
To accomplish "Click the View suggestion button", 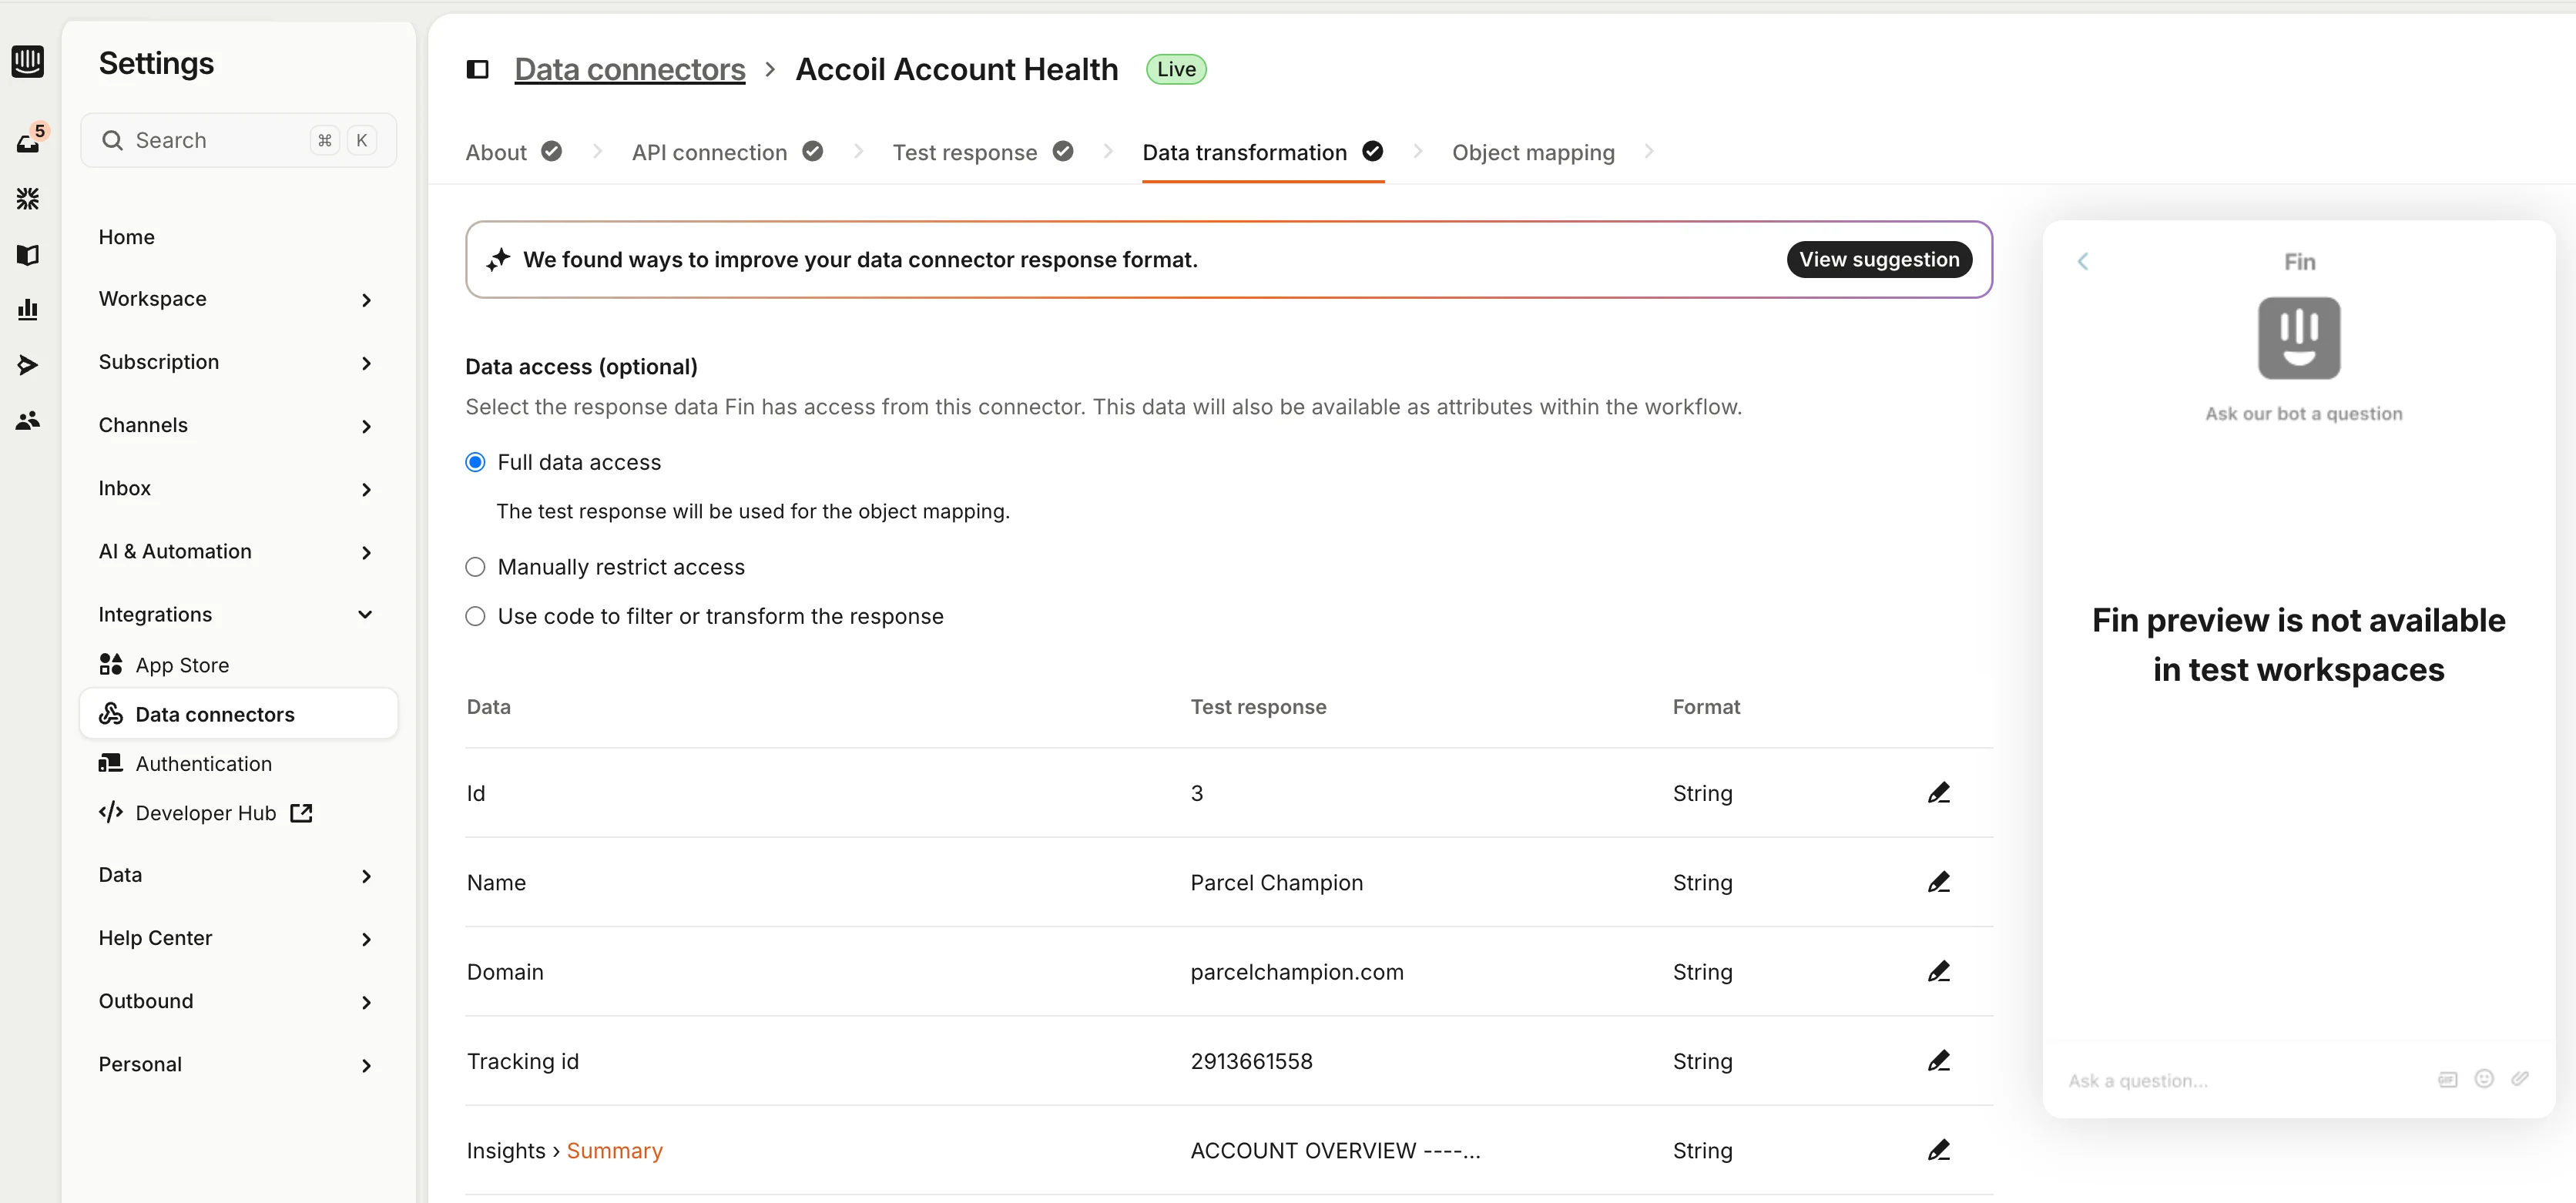I will click(x=1879, y=259).
